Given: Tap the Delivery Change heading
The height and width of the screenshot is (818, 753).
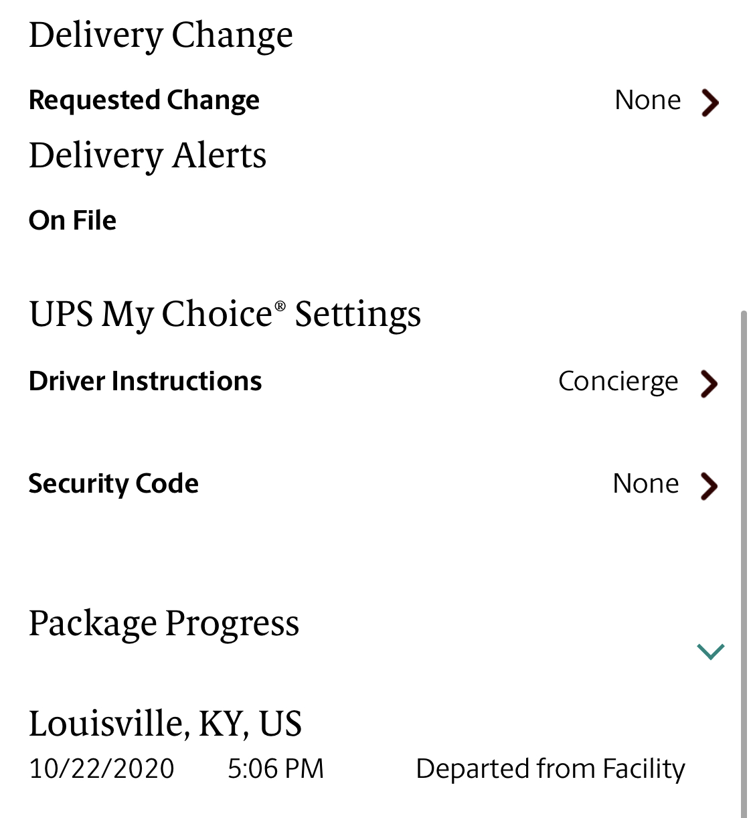Looking at the screenshot, I should pyautogui.click(x=161, y=35).
